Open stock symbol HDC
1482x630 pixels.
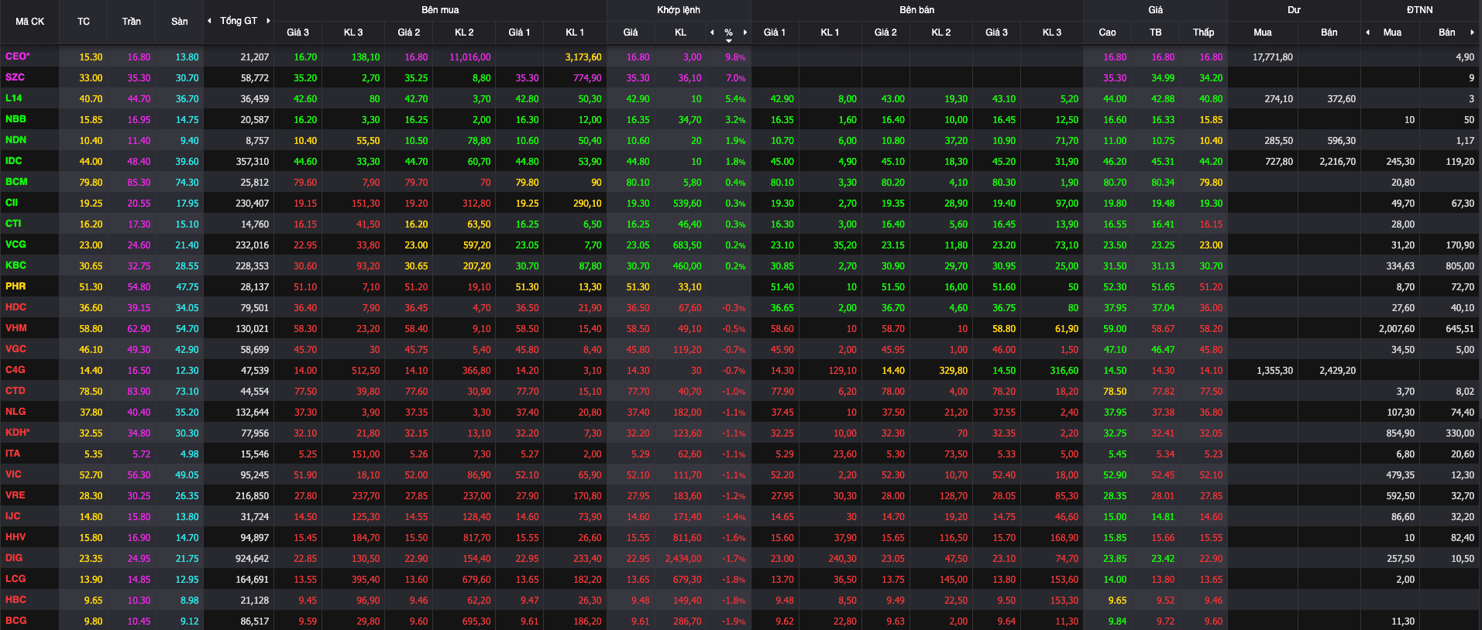coord(15,307)
